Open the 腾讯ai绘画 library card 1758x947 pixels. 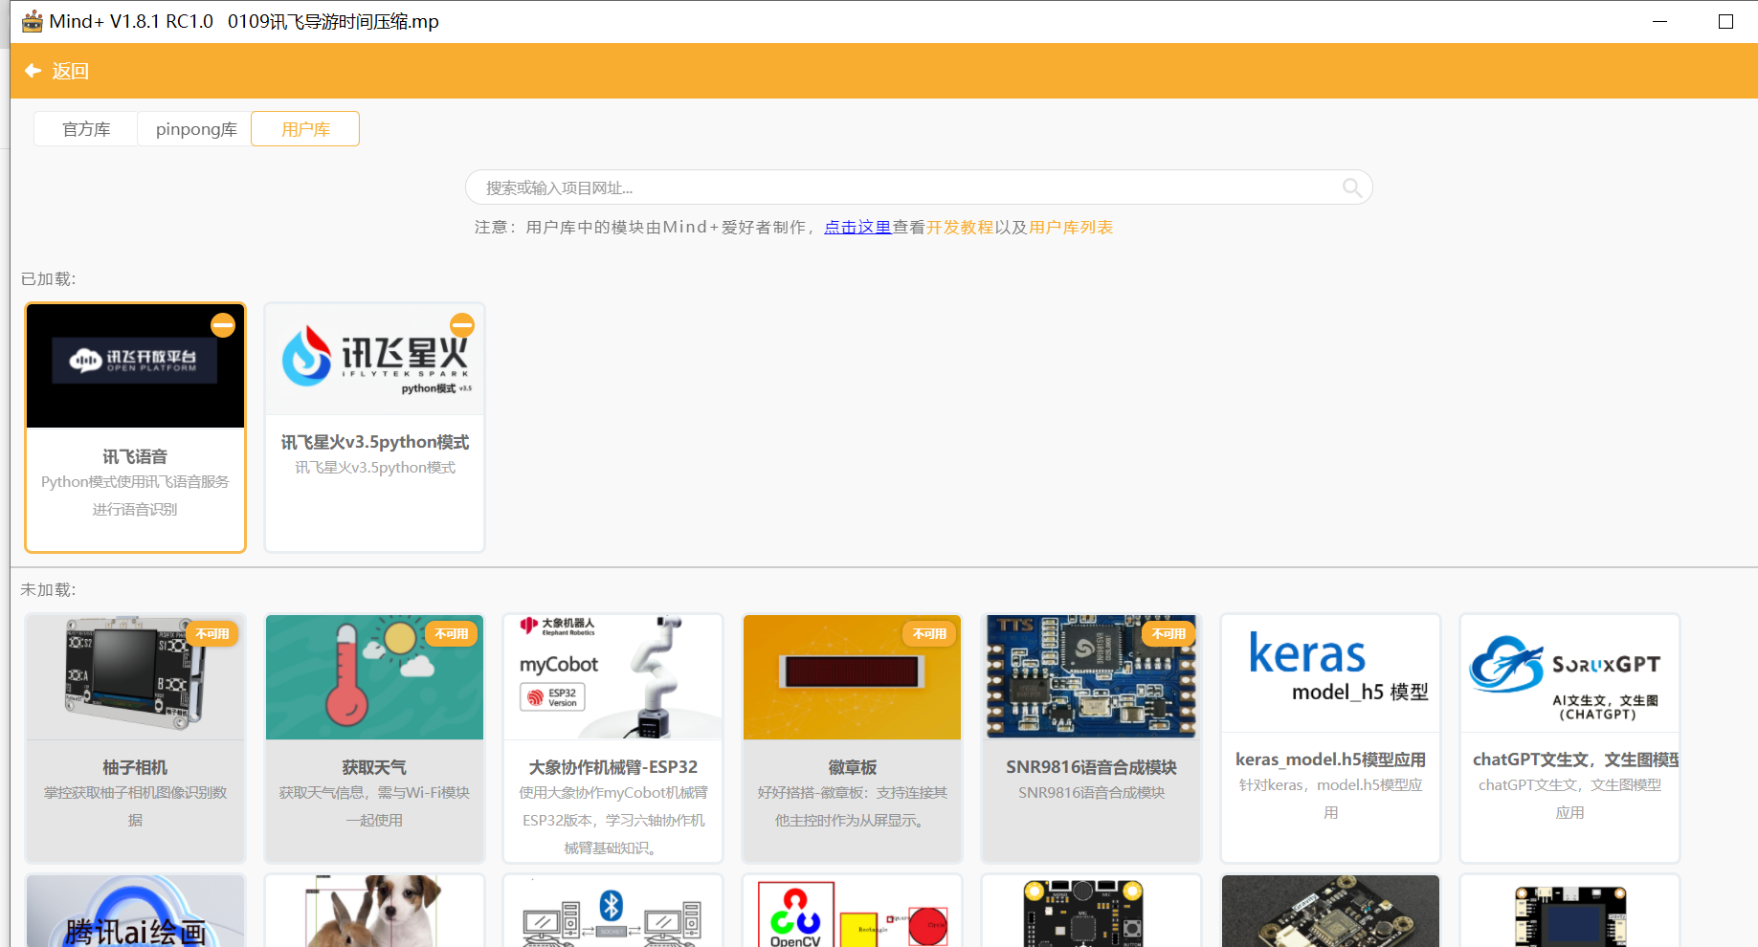point(135,911)
